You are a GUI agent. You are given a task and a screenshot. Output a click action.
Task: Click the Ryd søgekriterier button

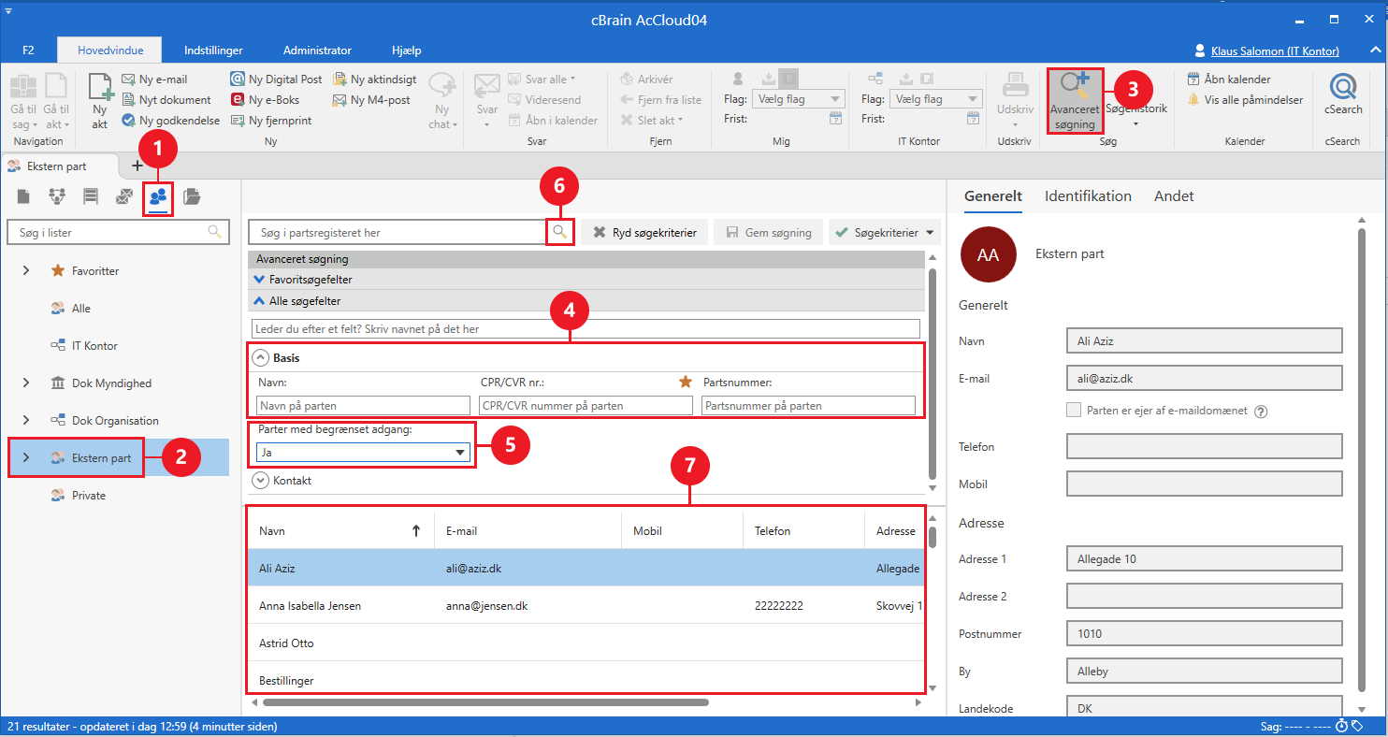[x=644, y=232]
